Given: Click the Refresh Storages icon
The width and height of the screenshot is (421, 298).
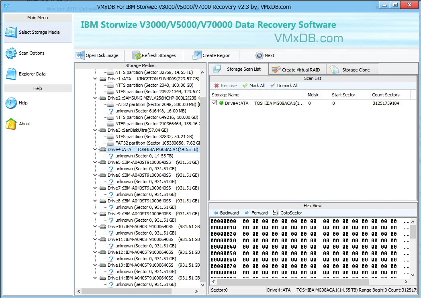Looking at the screenshot, I should click(137, 55).
